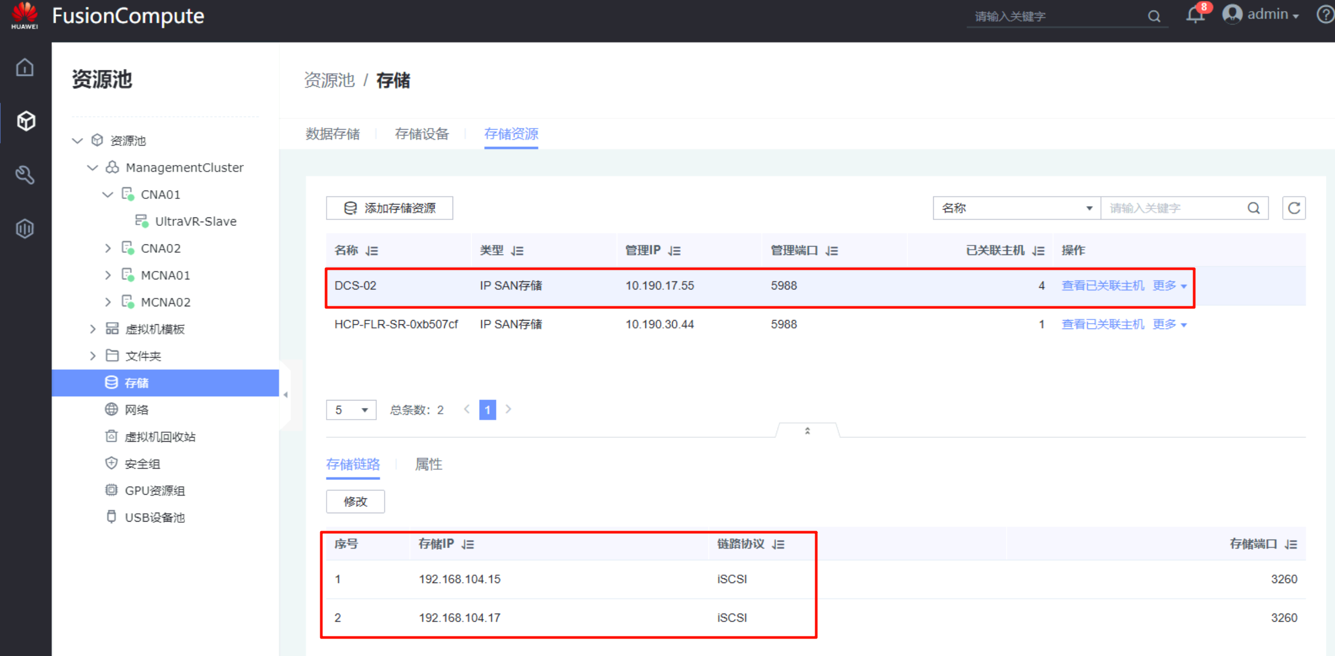Viewport: 1335px width, 656px height.
Task: Open the page size dropdown showing 5
Action: click(350, 410)
